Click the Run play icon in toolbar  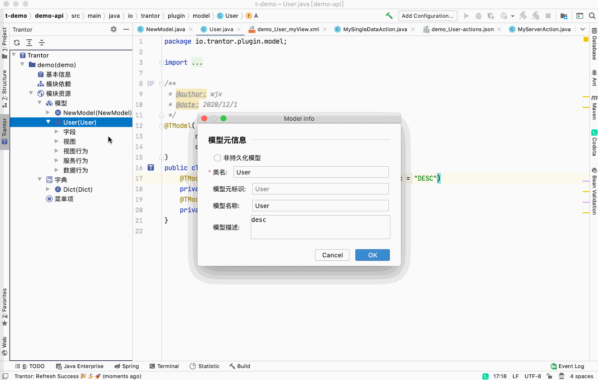point(466,16)
